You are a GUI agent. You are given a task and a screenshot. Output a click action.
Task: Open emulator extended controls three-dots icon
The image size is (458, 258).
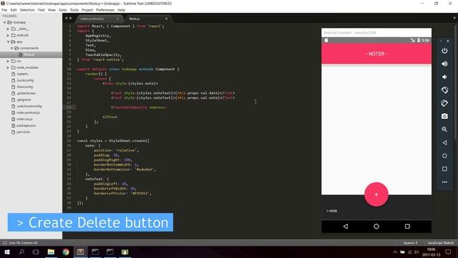pyautogui.click(x=444, y=182)
